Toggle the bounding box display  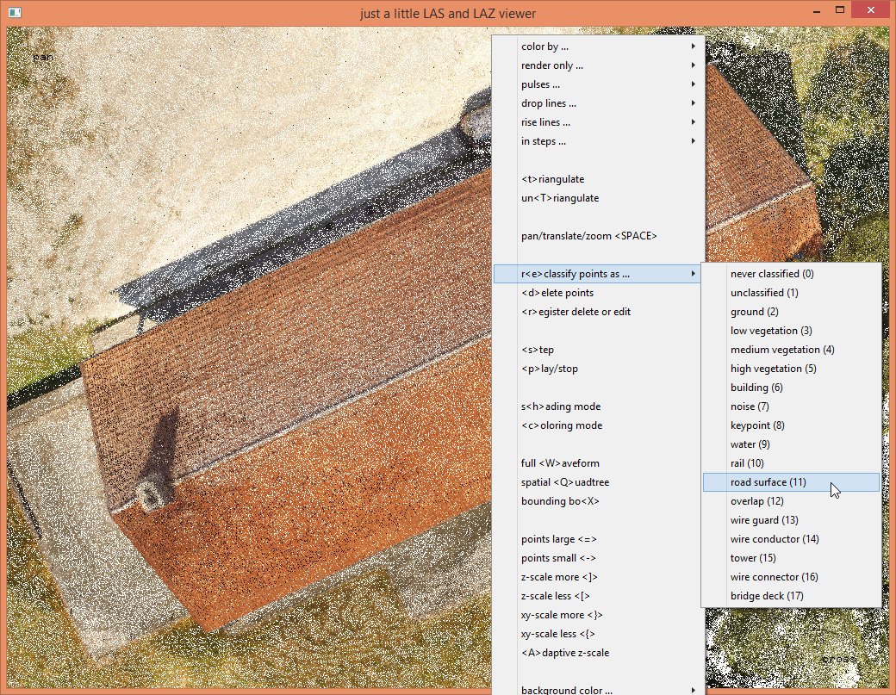(x=560, y=501)
